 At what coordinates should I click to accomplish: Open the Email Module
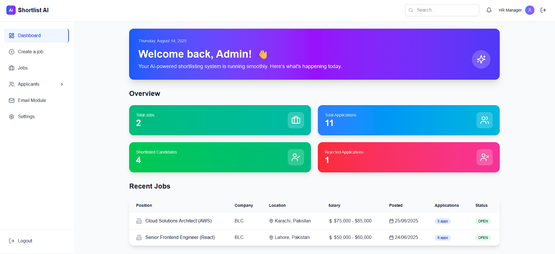click(32, 100)
